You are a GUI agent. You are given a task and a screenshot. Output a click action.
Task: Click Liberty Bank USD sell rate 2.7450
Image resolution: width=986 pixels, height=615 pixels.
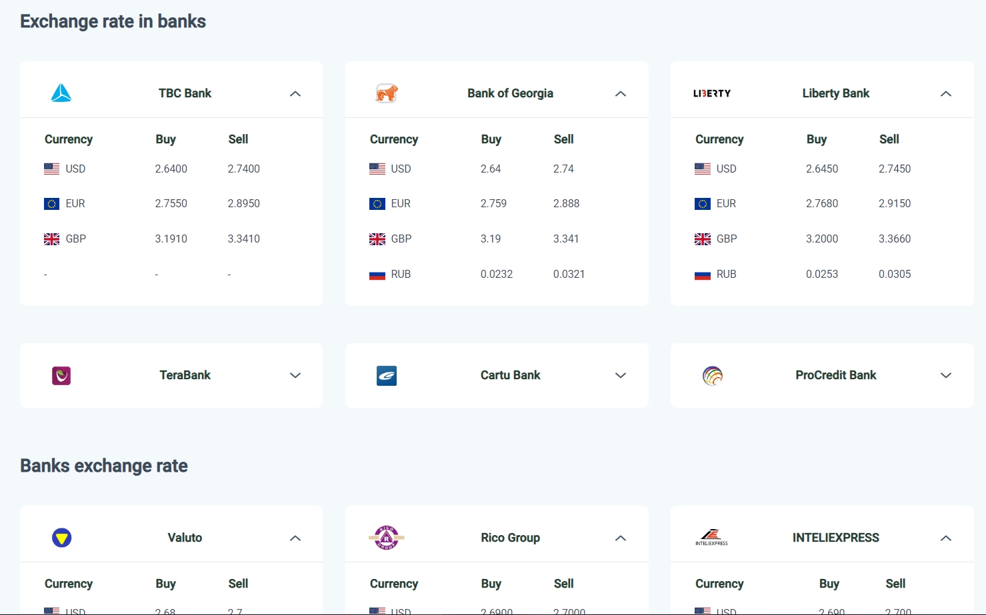(x=895, y=169)
